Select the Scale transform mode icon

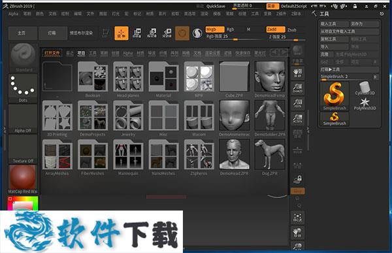click(152, 33)
